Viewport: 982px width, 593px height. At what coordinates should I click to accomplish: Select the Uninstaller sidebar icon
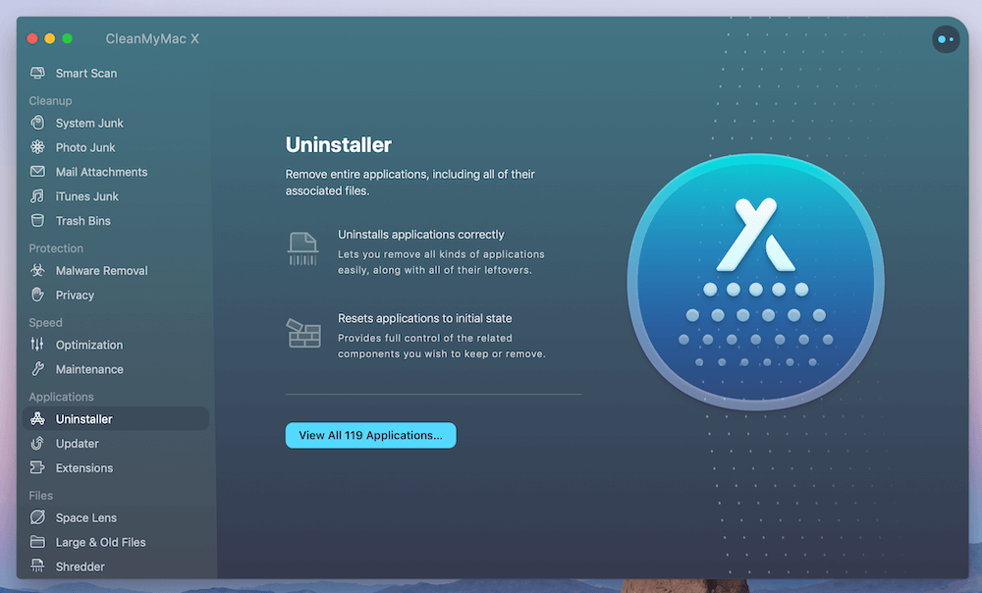[x=37, y=419]
